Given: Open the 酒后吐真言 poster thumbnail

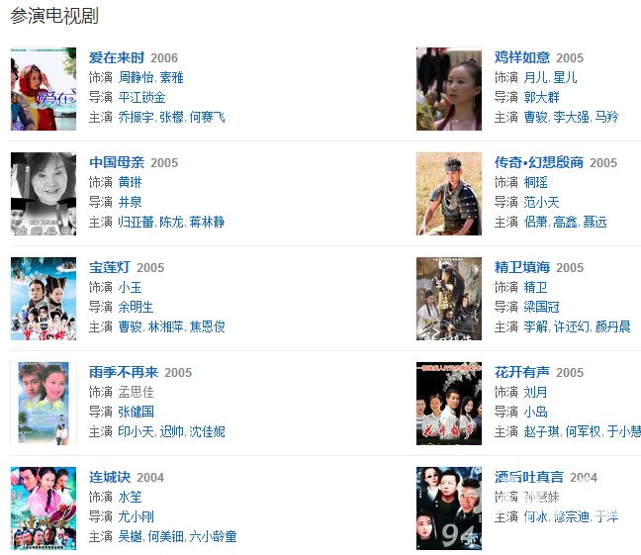Looking at the screenshot, I should (449, 509).
